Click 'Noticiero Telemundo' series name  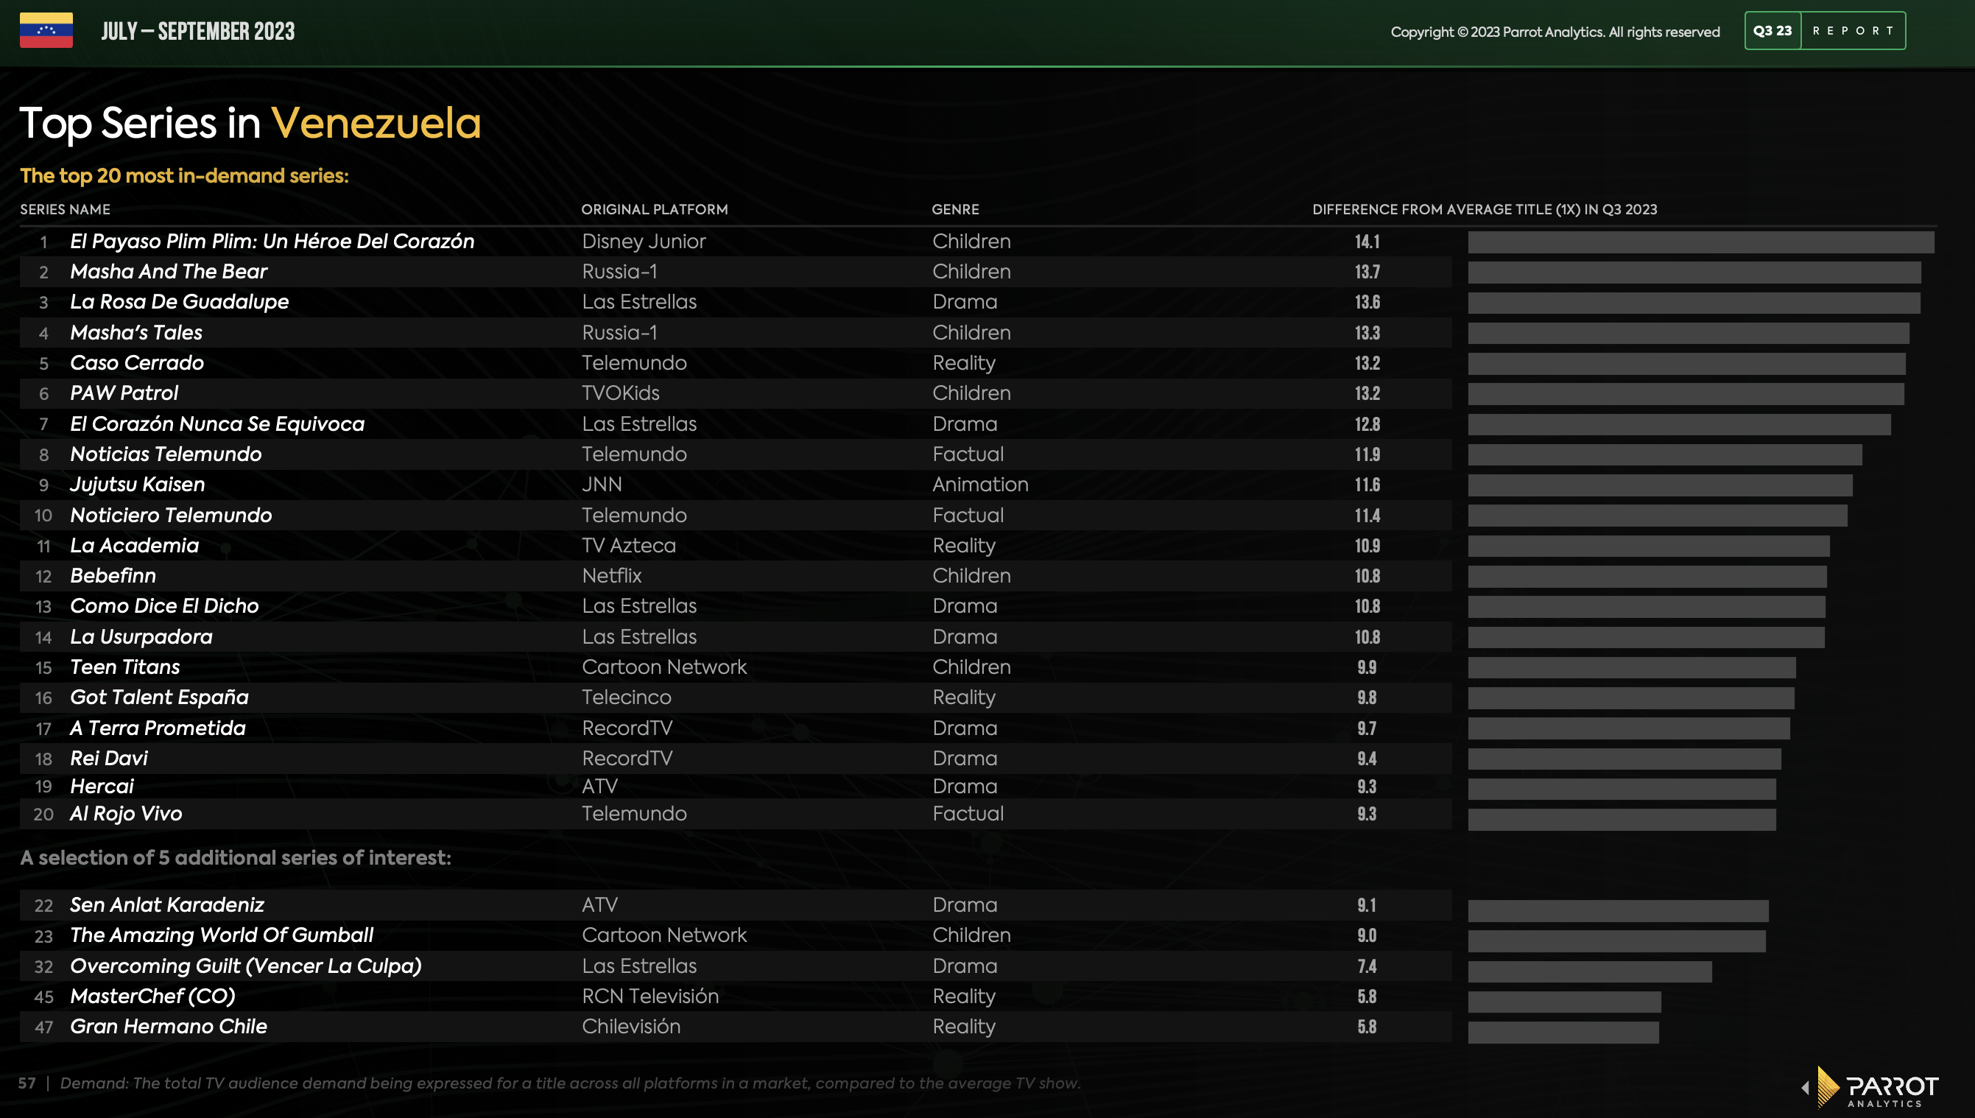pos(171,516)
